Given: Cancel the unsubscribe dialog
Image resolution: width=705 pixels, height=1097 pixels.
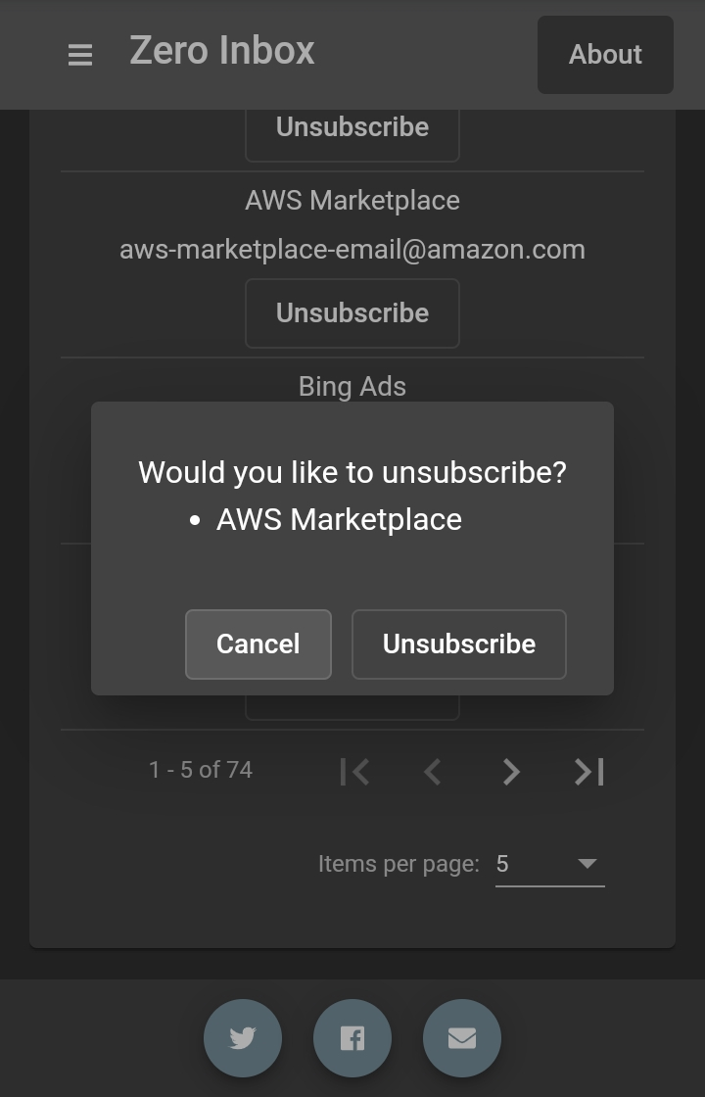Looking at the screenshot, I should coord(258,644).
